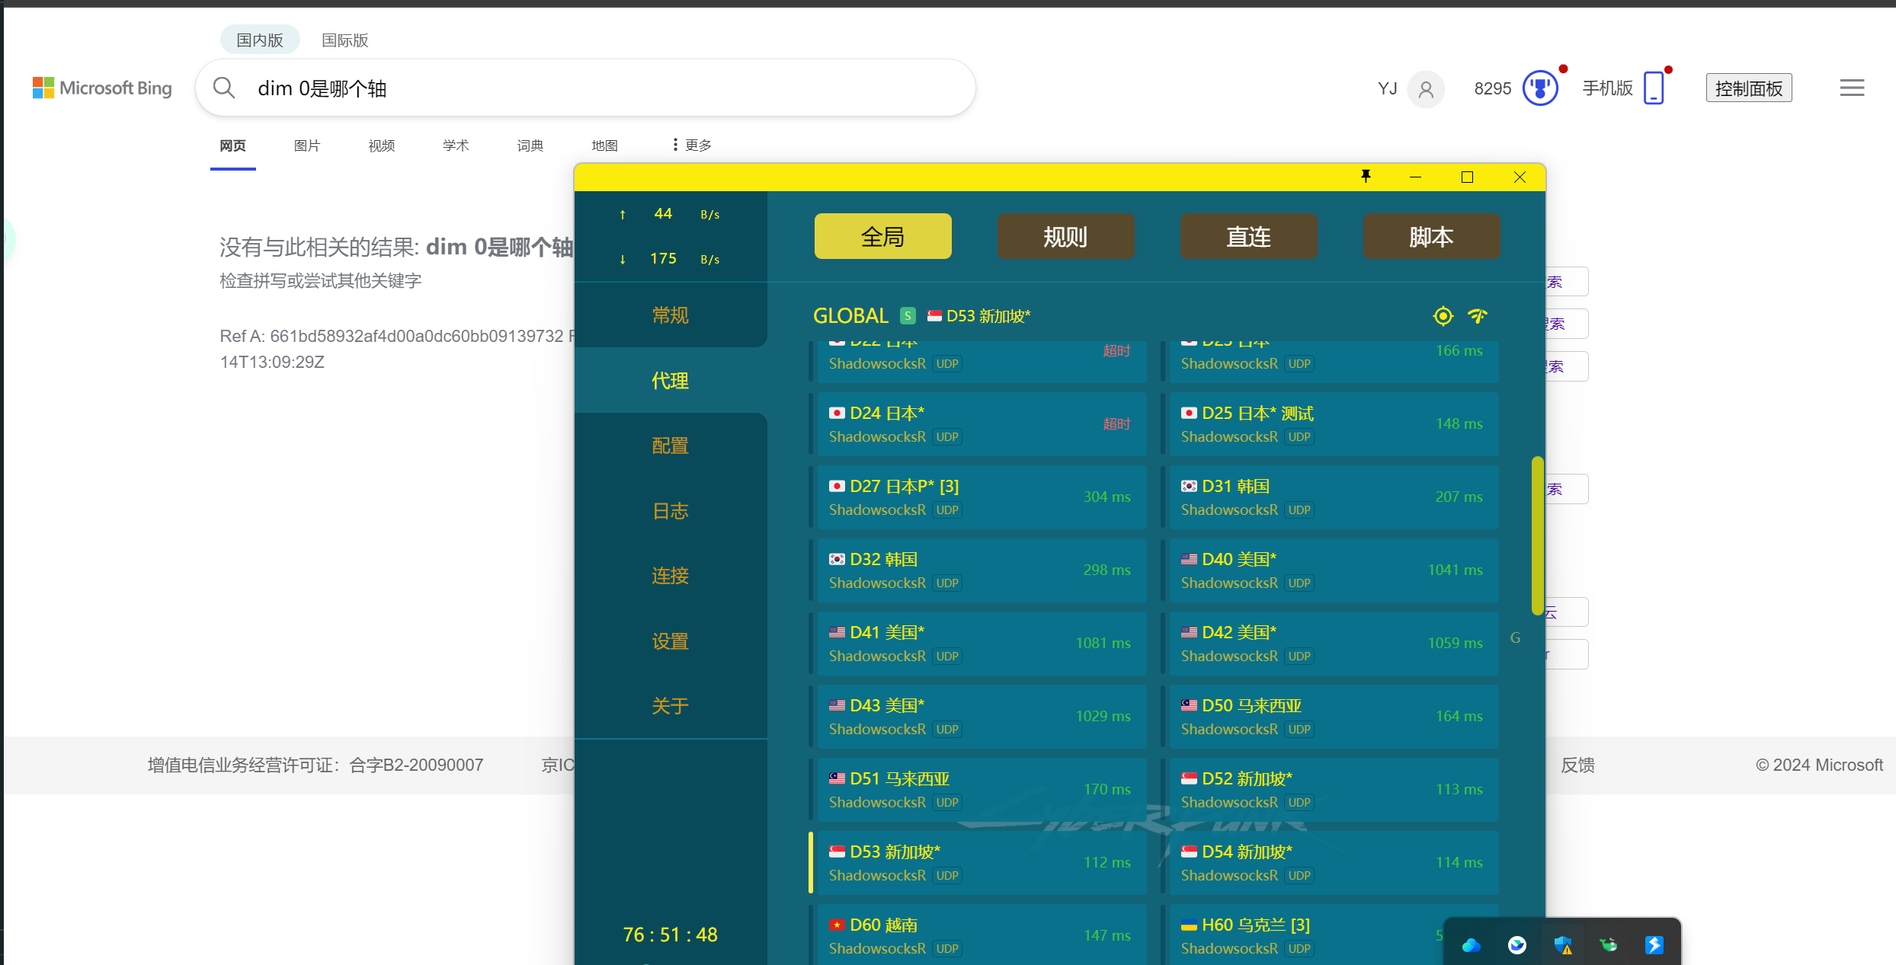Open the 设置 settings section
1896x965 pixels.
(670, 641)
